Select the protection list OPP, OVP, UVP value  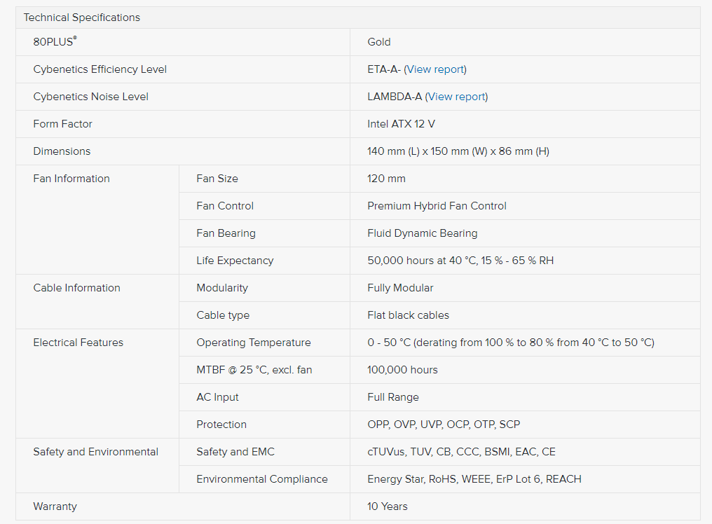[444, 425]
